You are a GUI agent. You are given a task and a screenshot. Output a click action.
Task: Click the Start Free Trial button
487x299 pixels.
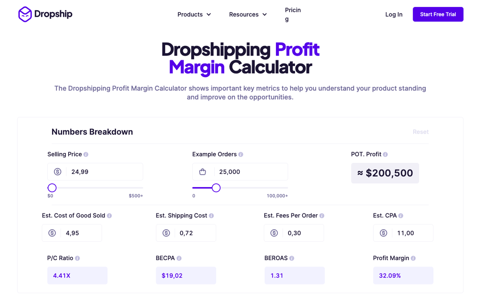(438, 14)
